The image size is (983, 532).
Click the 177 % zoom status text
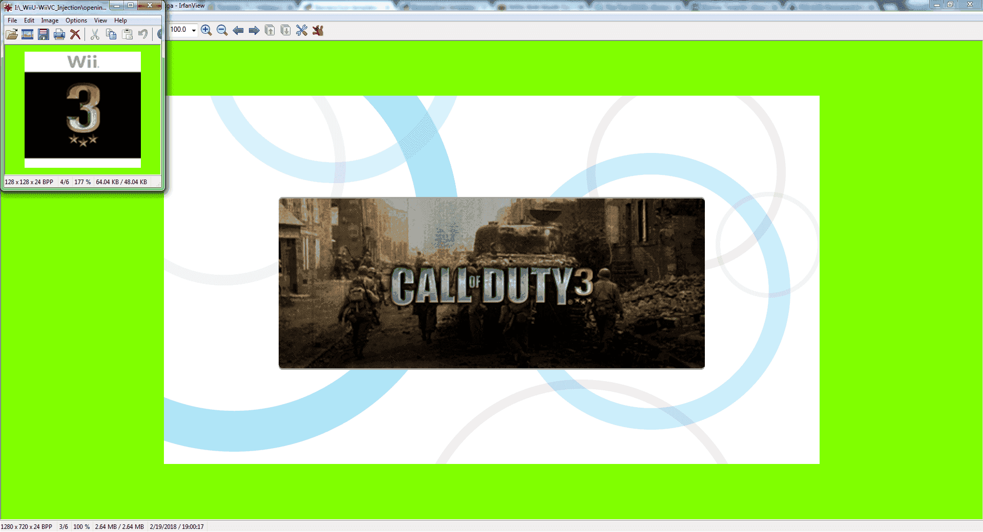[82, 182]
